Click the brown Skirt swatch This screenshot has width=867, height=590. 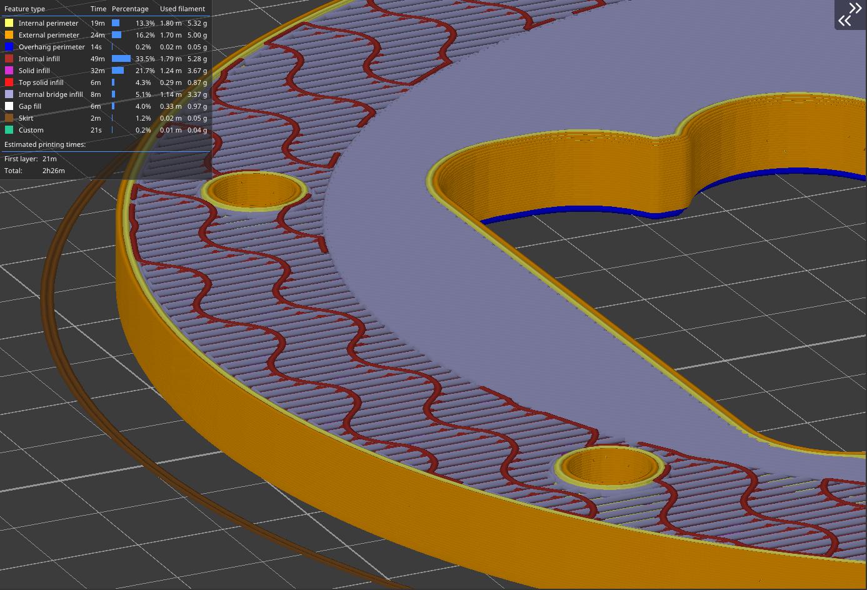[9, 118]
